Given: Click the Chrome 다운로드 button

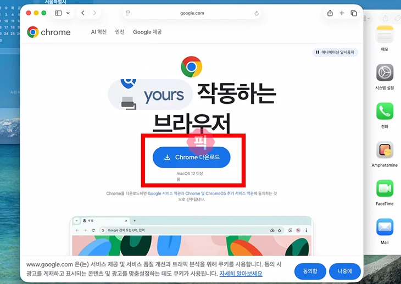Looking at the screenshot, I should click(192, 157).
